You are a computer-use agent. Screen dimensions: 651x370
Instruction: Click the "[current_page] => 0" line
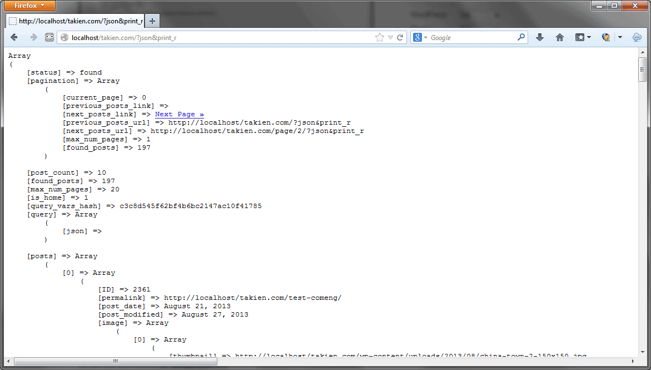pos(104,97)
